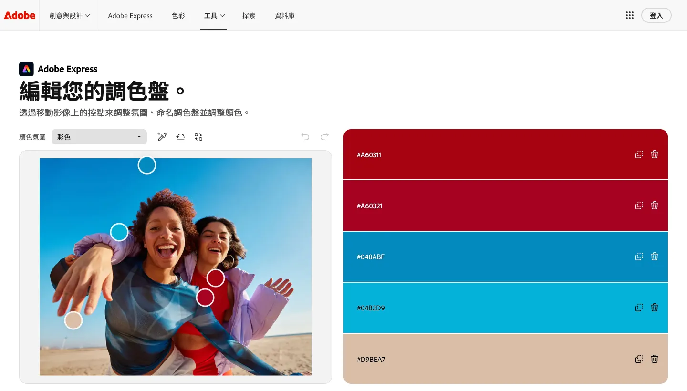The width and height of the screenshot is (687, 391).
Task: Select the cyan #04B2D9 swatch row
Action: pos(506,308)
